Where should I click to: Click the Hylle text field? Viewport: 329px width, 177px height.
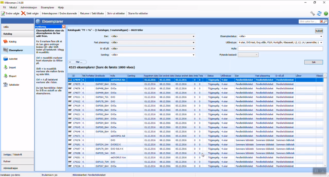click(280, 49)
